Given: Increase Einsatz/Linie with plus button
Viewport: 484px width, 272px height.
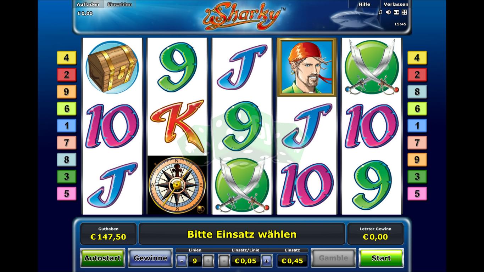Looking at the screenshot, I should pos(267,261).
